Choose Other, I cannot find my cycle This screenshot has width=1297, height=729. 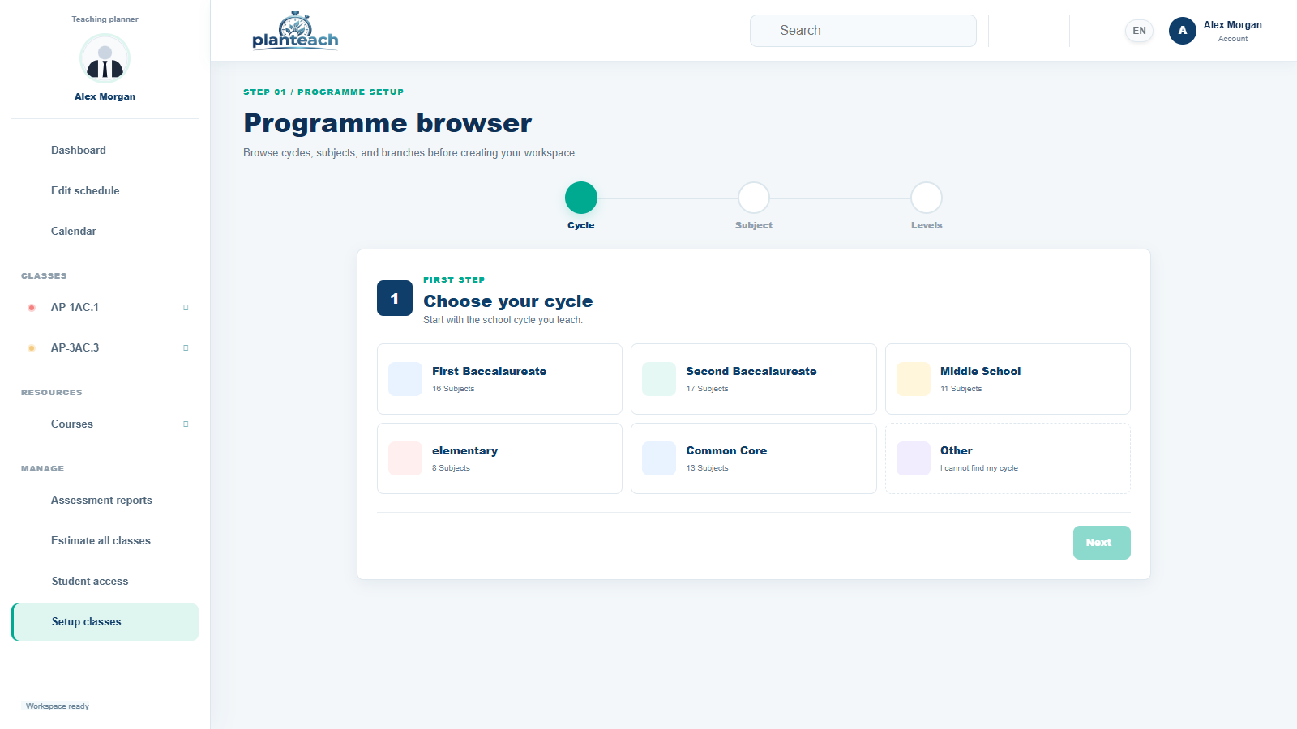click(x=1008, y=458)
